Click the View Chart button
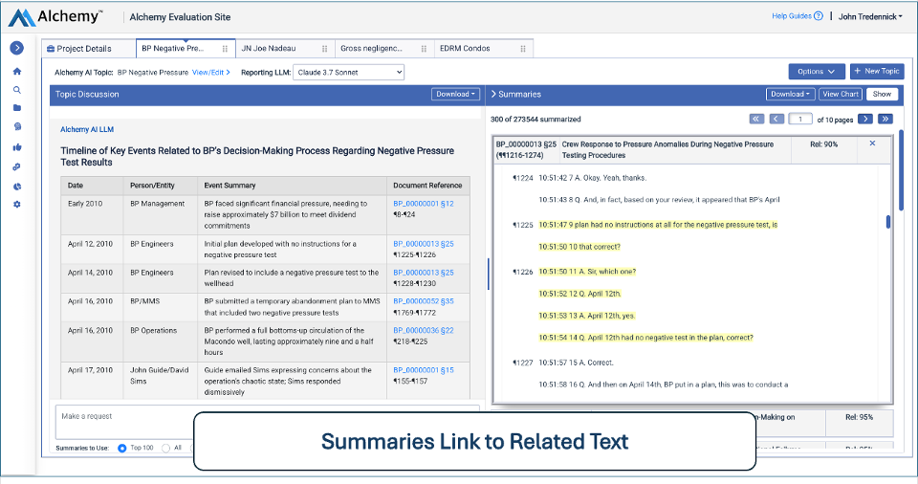This screenshot has height=484, width=918. [x=841, y=94]
